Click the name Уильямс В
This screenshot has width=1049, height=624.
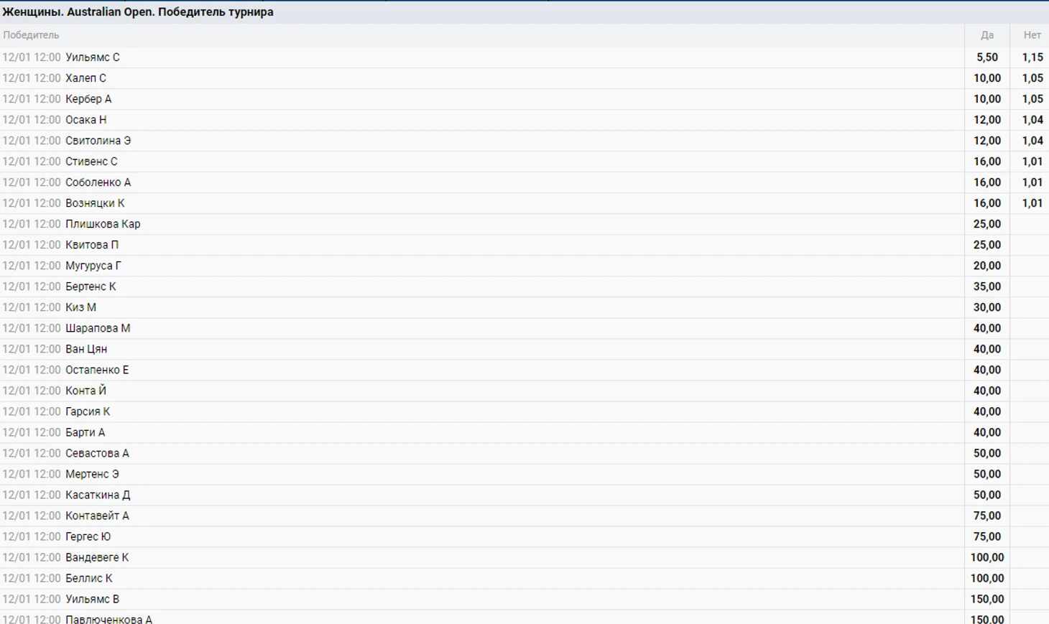click(x=92, y=599)
